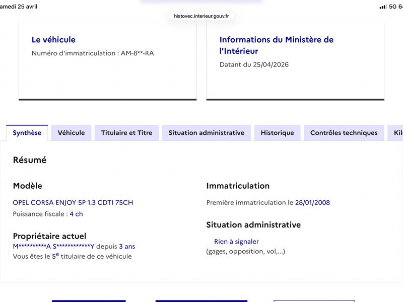The width and height of the screenshot is (403, 302).
Task: Click the 'Propriétaire actuel' heading
Action: 49,236
